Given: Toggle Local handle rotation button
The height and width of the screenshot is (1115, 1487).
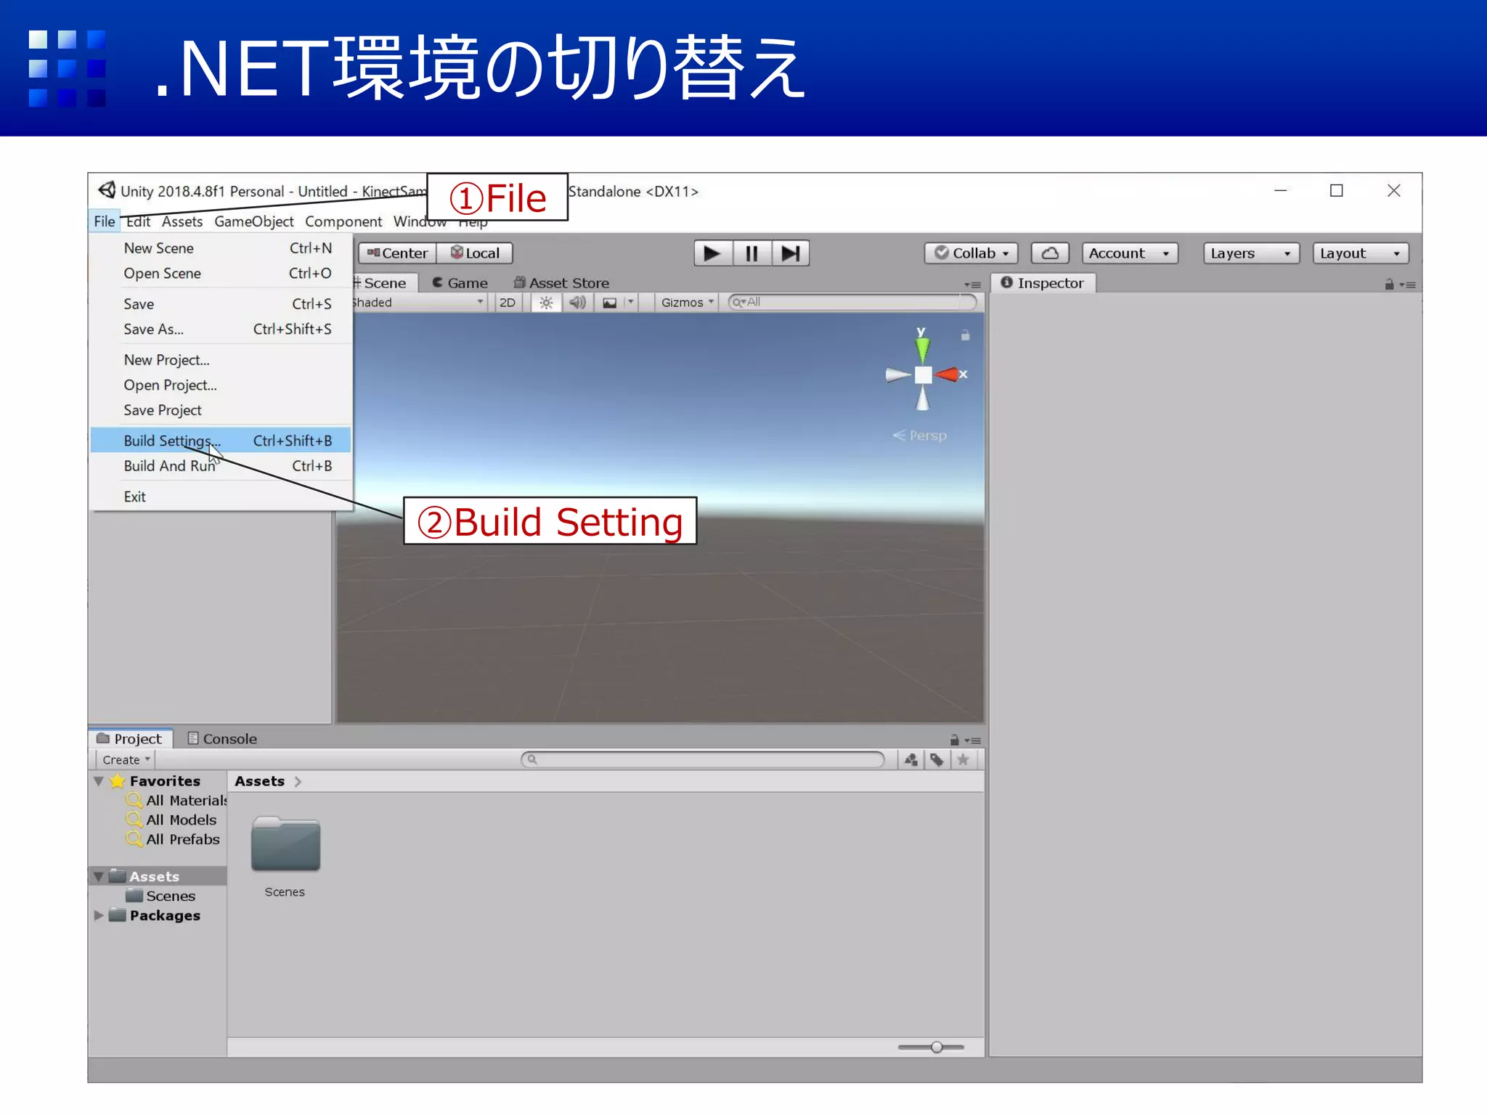Looking at the screenshot, I should (475, 253).
